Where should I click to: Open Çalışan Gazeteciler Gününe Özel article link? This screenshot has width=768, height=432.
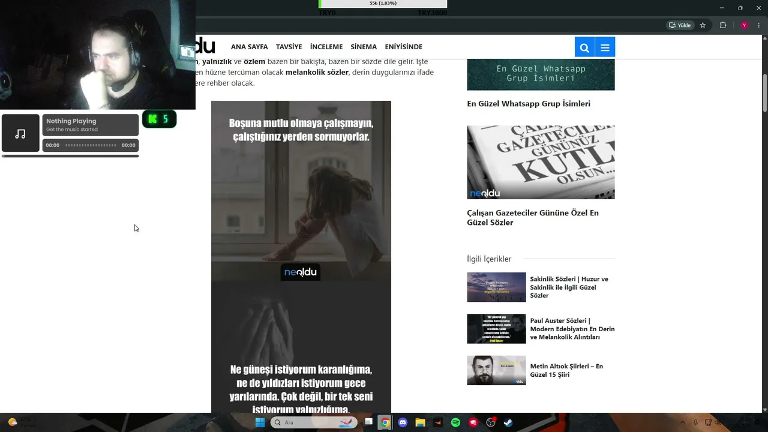coord(533,218)
